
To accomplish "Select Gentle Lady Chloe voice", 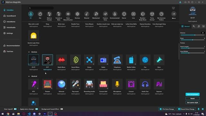I will pos(33,36).
